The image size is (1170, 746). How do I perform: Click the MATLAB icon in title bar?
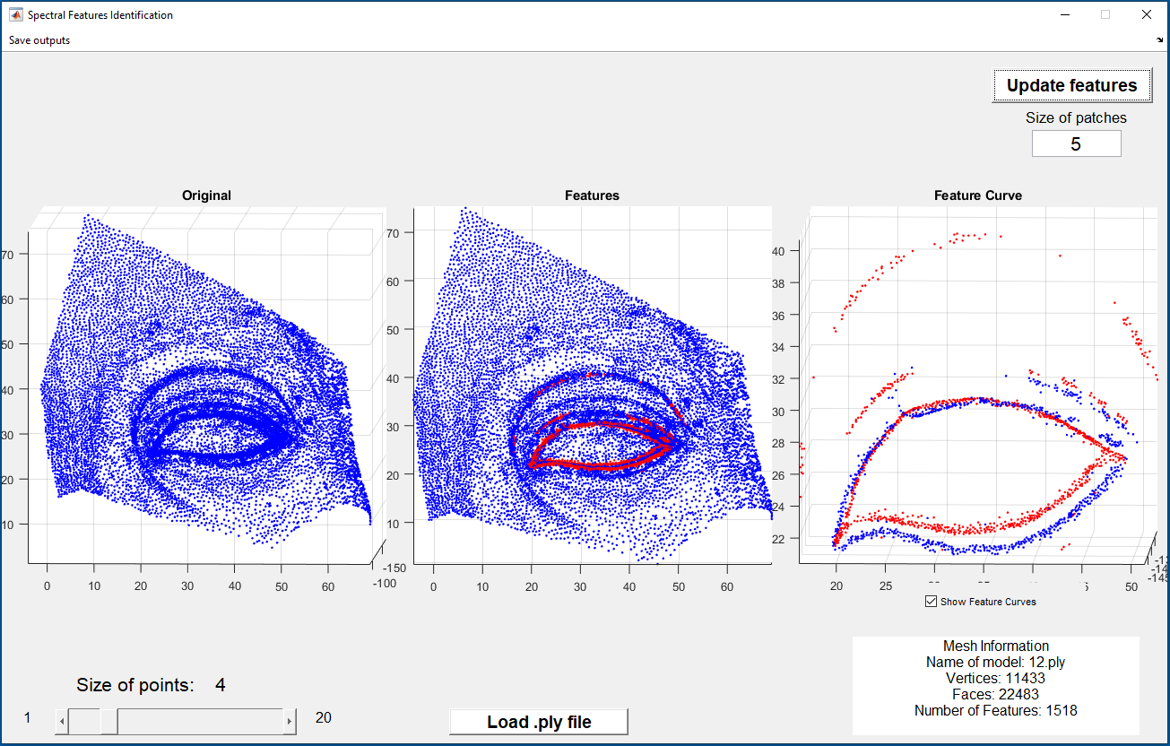[x=15, y=14]
